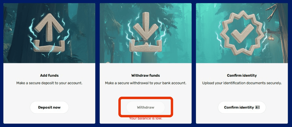Click the tray beneath the upward arrow
This screenshot has width=292, height=127.
(x=49, y=46)
